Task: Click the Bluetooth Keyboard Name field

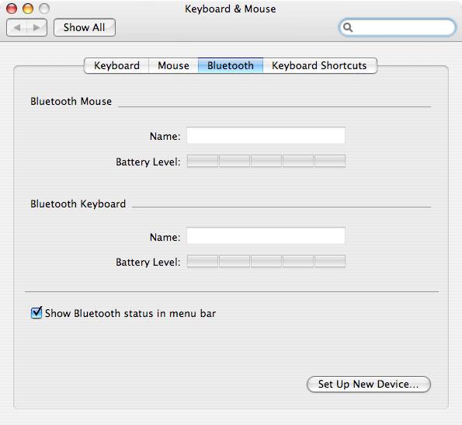Action: 266,235
